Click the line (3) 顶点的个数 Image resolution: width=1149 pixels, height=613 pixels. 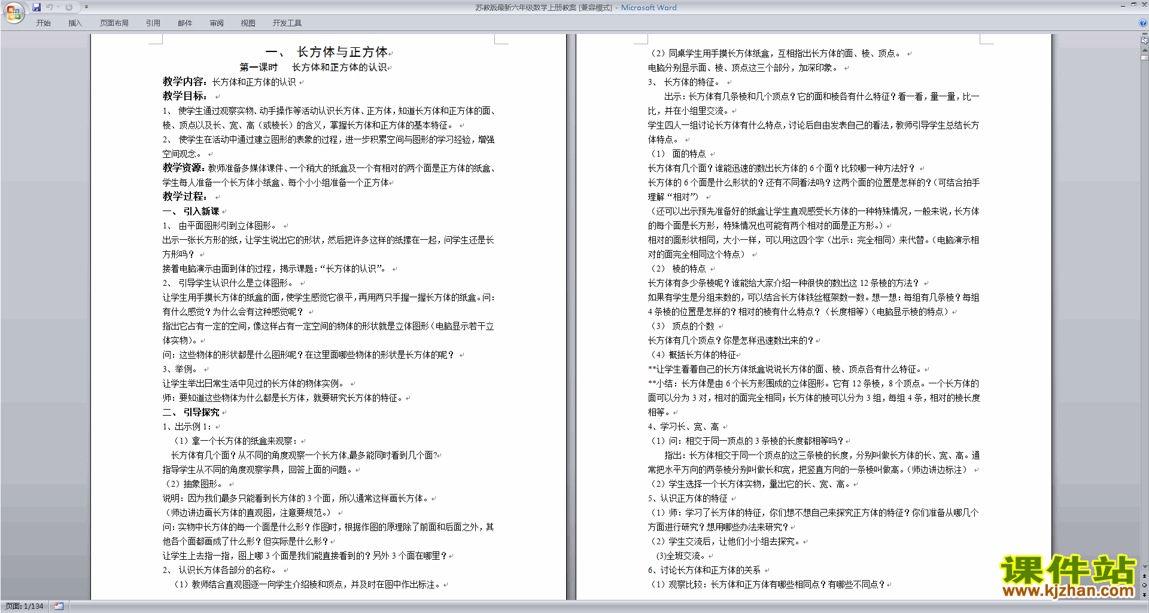point(683,326)
